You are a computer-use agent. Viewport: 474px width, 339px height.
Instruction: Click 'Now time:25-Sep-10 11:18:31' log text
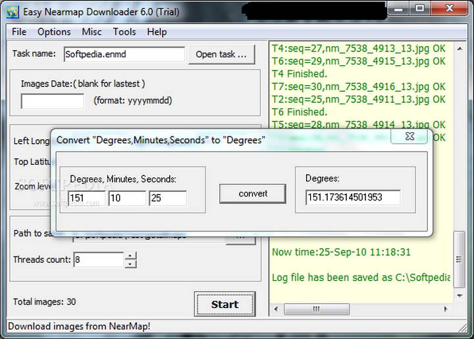pyautogui.click(x=341, y=252)
